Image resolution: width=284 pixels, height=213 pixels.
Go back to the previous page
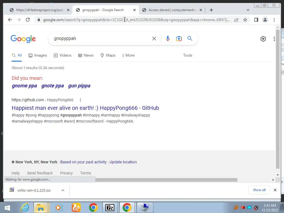[10, 20]
